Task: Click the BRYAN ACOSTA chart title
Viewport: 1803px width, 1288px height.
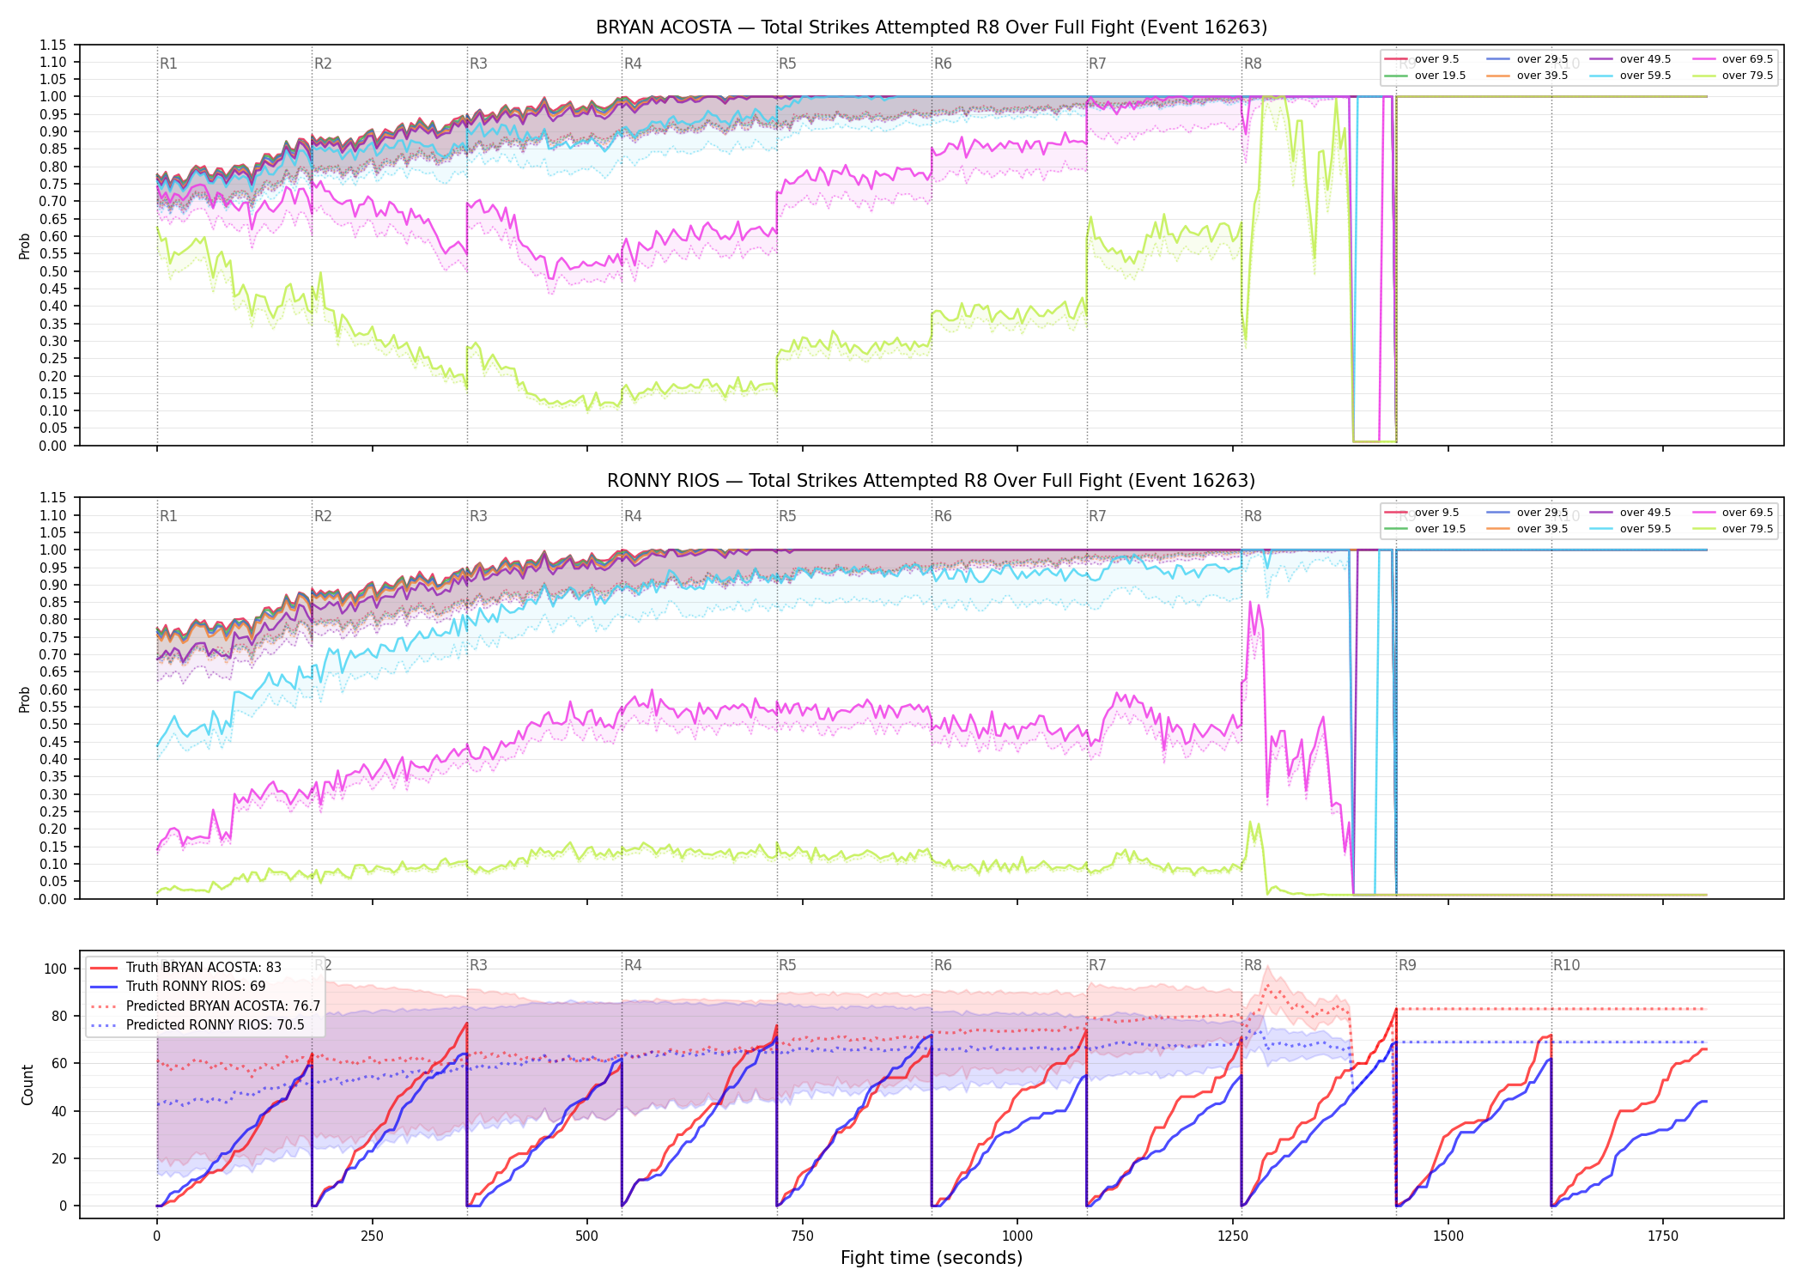Action: (x=932, y=27)
